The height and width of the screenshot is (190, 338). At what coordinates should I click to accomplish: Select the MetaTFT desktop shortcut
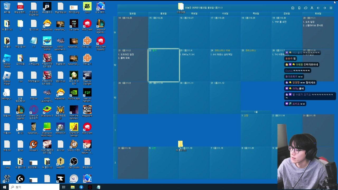point(60,163)
